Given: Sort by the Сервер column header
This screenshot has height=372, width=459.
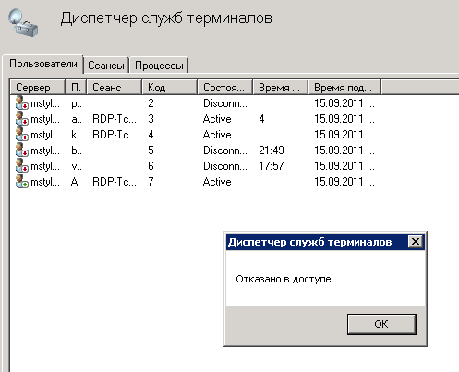Looking at the screenshot, I should pyautogui.click(x=38, y=88).
